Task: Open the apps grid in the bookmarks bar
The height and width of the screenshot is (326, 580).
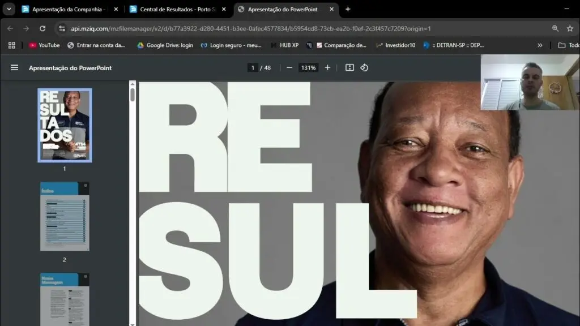Action: tap(12, 45)
